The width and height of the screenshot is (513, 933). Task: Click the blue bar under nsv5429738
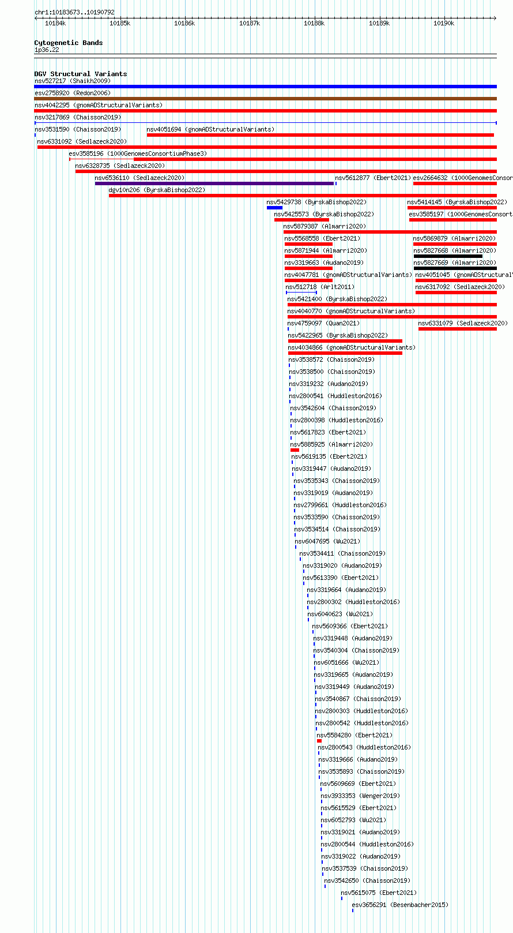pyautogui.click(x=274, y=208)
